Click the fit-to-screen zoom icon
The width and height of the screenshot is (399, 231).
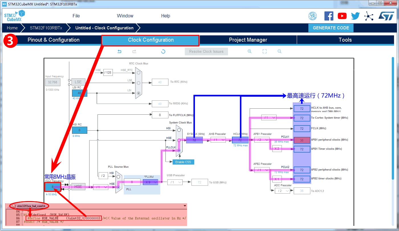pos(264,51)
